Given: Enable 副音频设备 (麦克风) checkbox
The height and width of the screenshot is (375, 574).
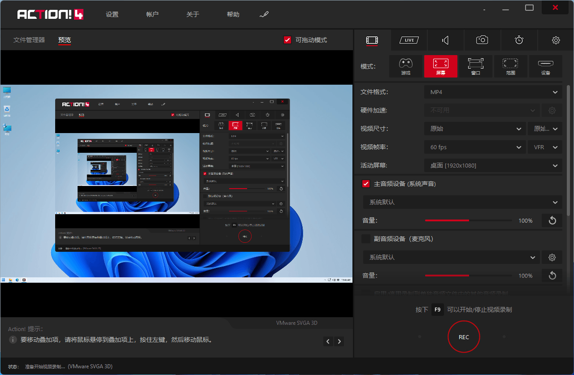Looking at the screenshot, I should coord(366,239).
